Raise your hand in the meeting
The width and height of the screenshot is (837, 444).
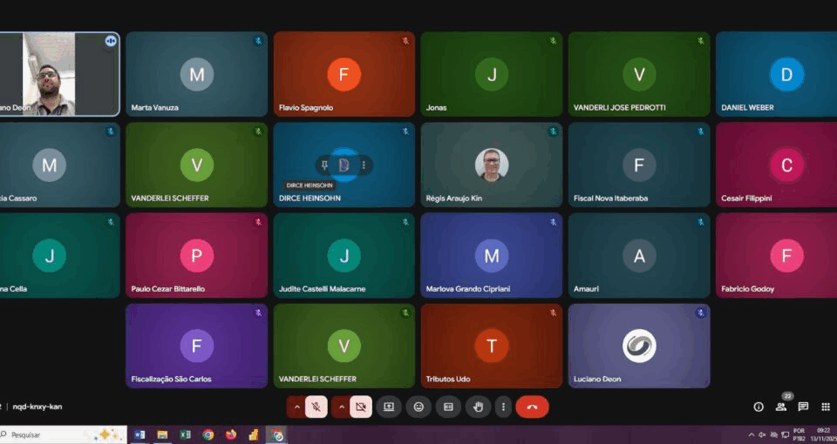(x=478, y=407)
